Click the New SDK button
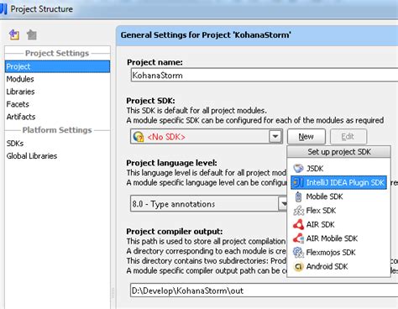 coord(306,137)
